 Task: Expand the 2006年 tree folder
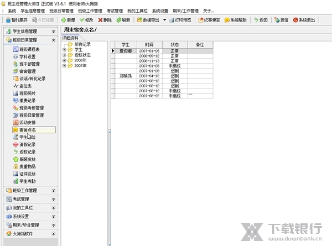[64, 60]
